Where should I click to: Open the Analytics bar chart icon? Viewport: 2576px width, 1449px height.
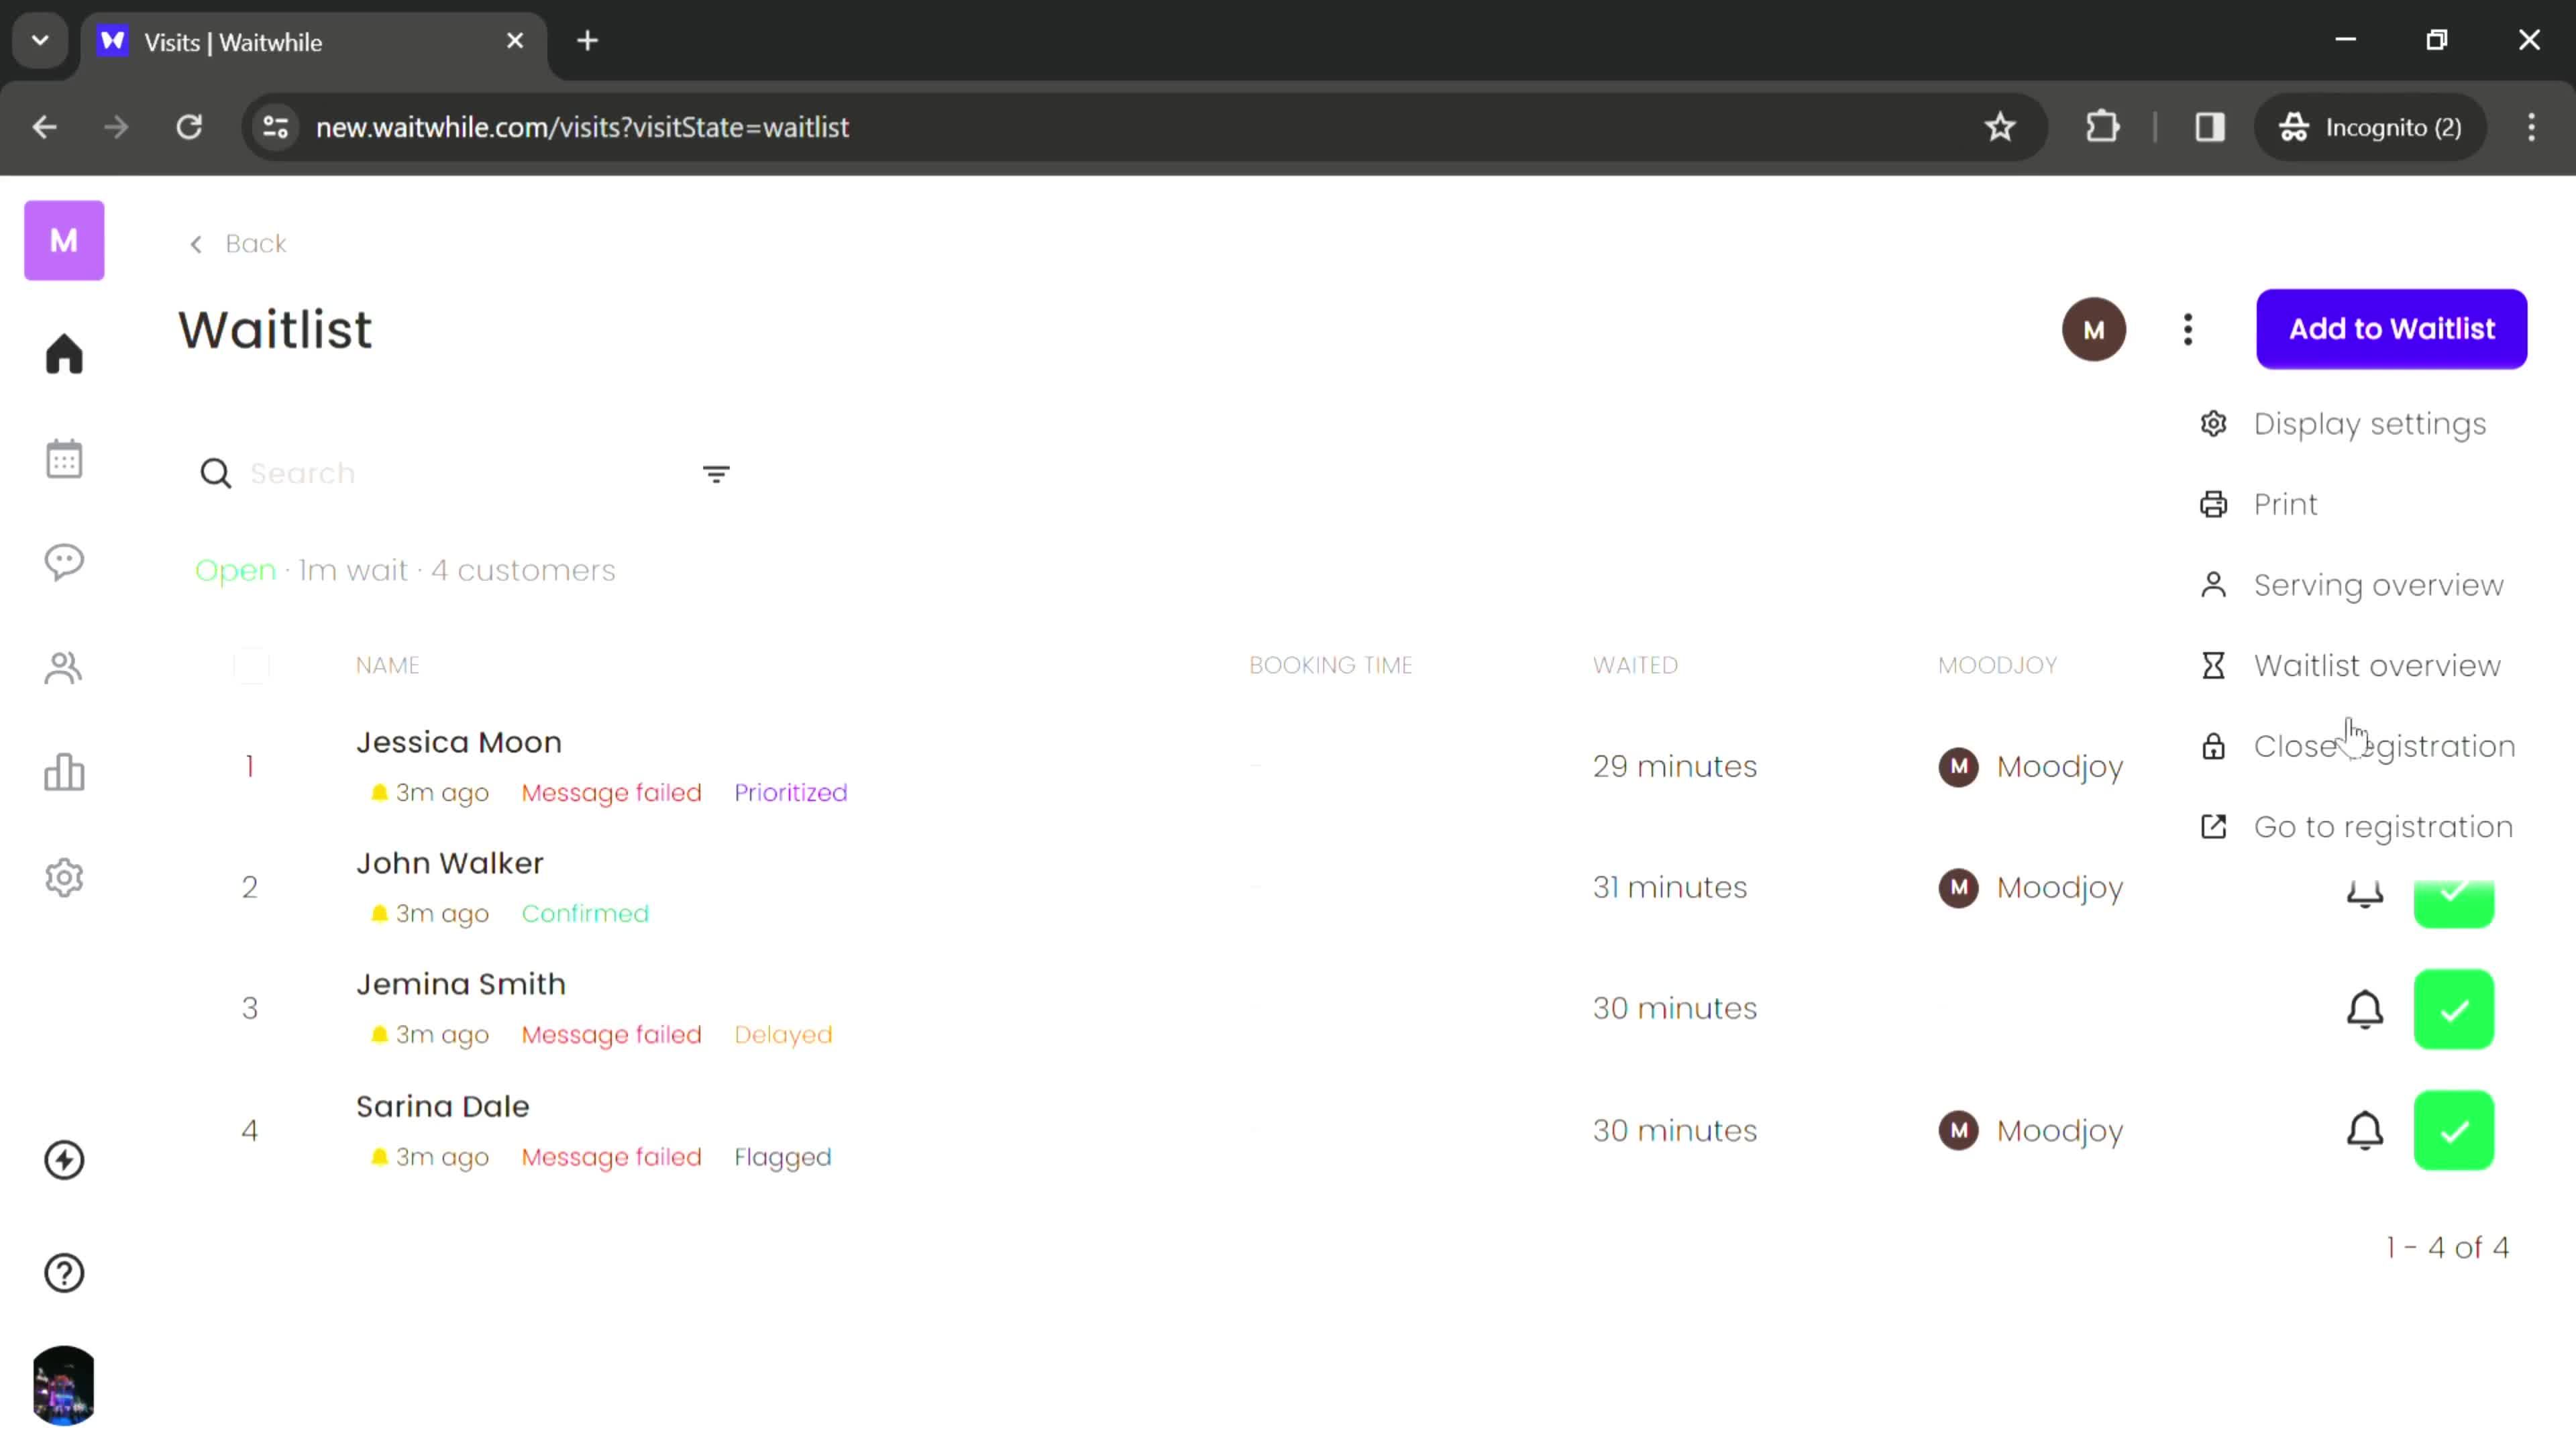(64, 772)
